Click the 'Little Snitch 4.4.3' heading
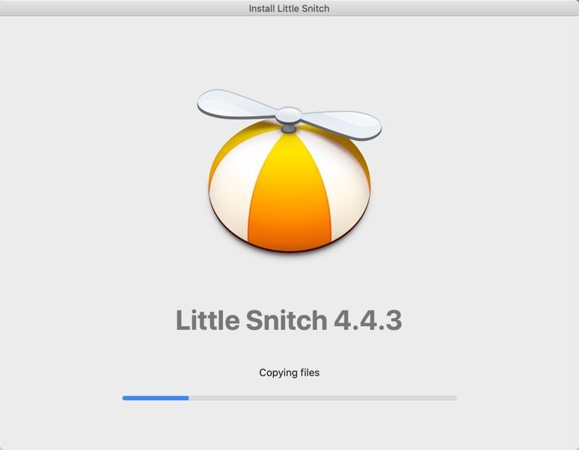Screen dimensions: 579x450 click(289, 320)
